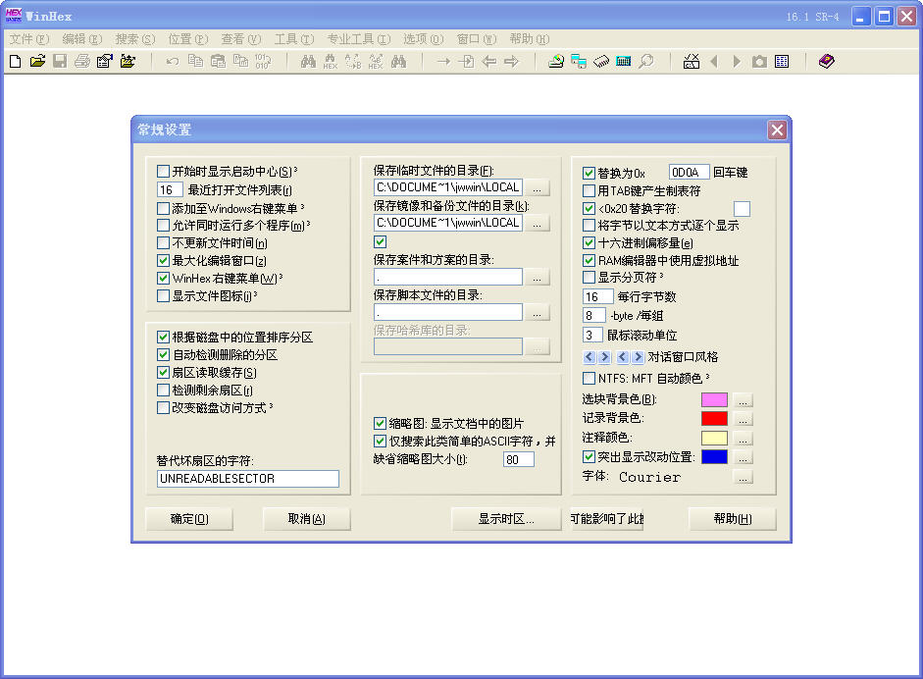Check 用TAB键产生制表符 option

(589, 190)
